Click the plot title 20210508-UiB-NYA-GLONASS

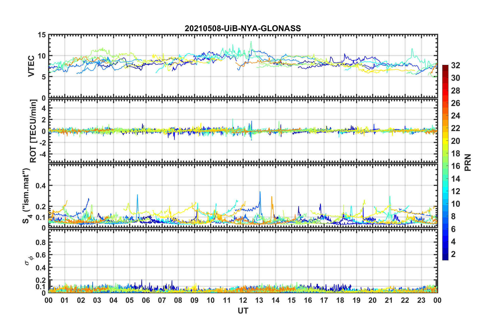pos(243,28)
